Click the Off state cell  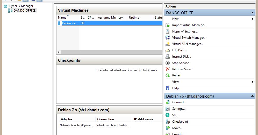pyautogui.click(x=82, y=23)
